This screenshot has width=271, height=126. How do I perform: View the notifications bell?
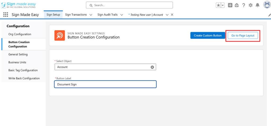coord(258,5)
